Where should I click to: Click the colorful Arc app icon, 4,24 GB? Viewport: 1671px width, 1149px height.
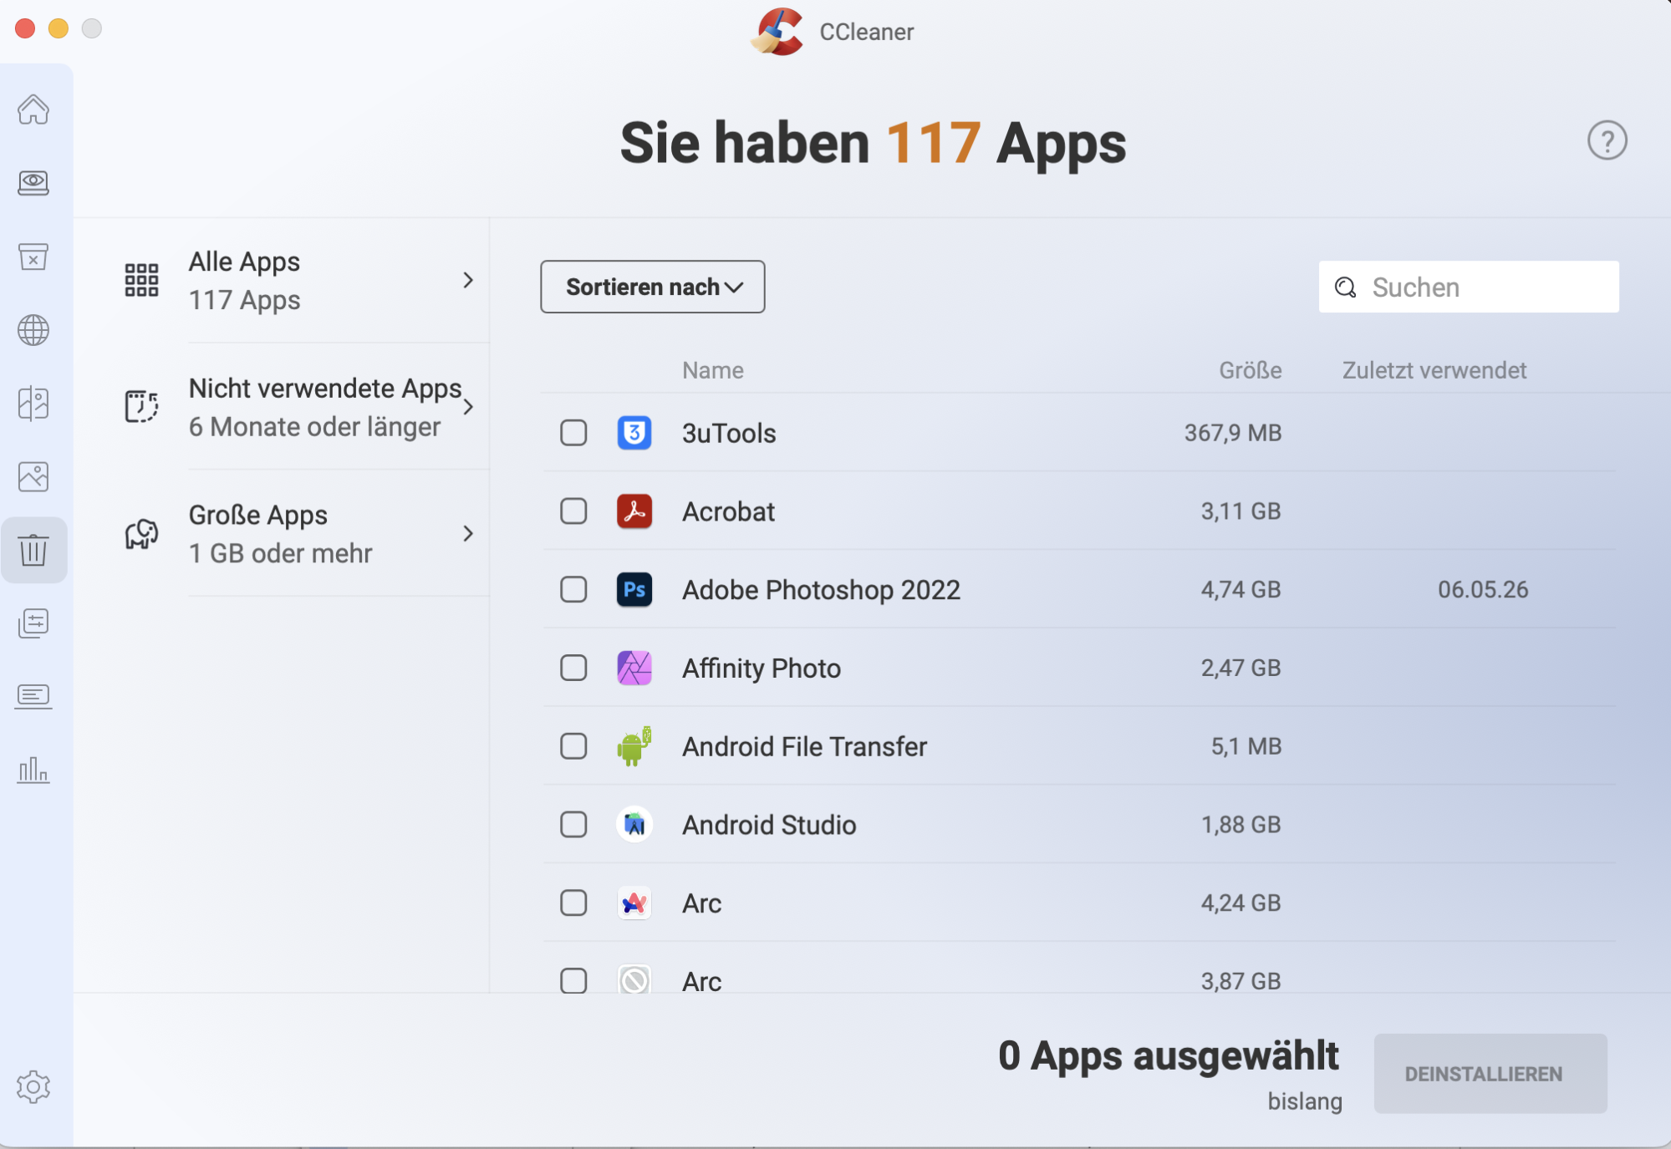pos(634,903)
